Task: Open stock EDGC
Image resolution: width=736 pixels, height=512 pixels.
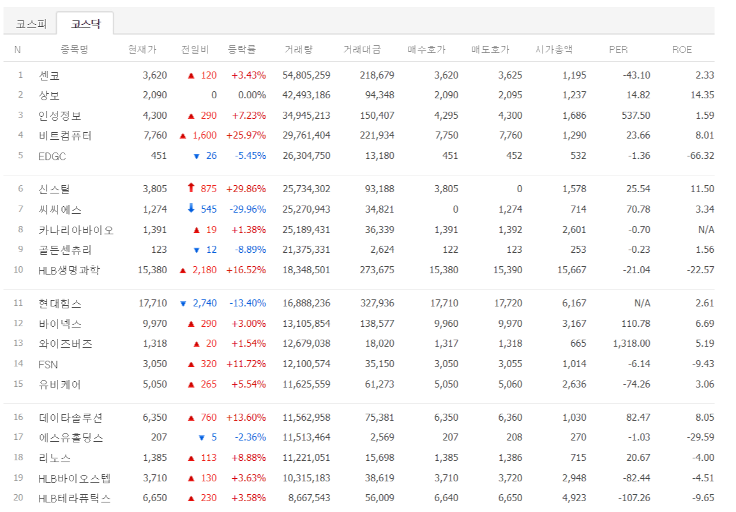Action: click(x=52, y=156)
